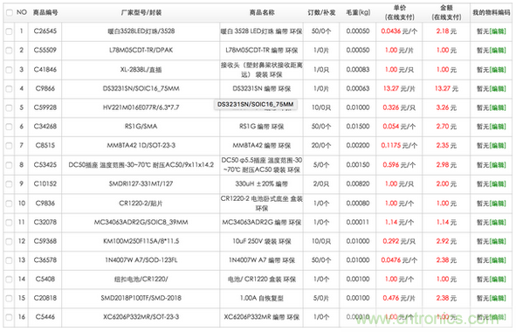Click the MC34063ADR2G product name

[262, 223]
